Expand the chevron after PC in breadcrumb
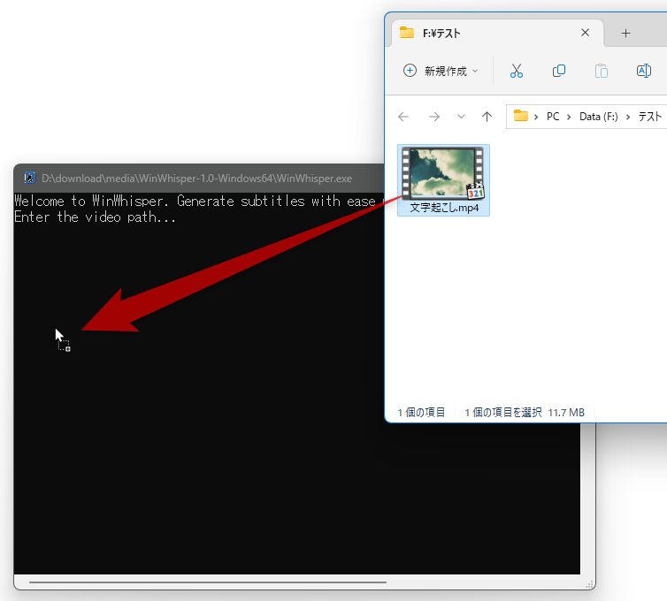 point(569,117)
